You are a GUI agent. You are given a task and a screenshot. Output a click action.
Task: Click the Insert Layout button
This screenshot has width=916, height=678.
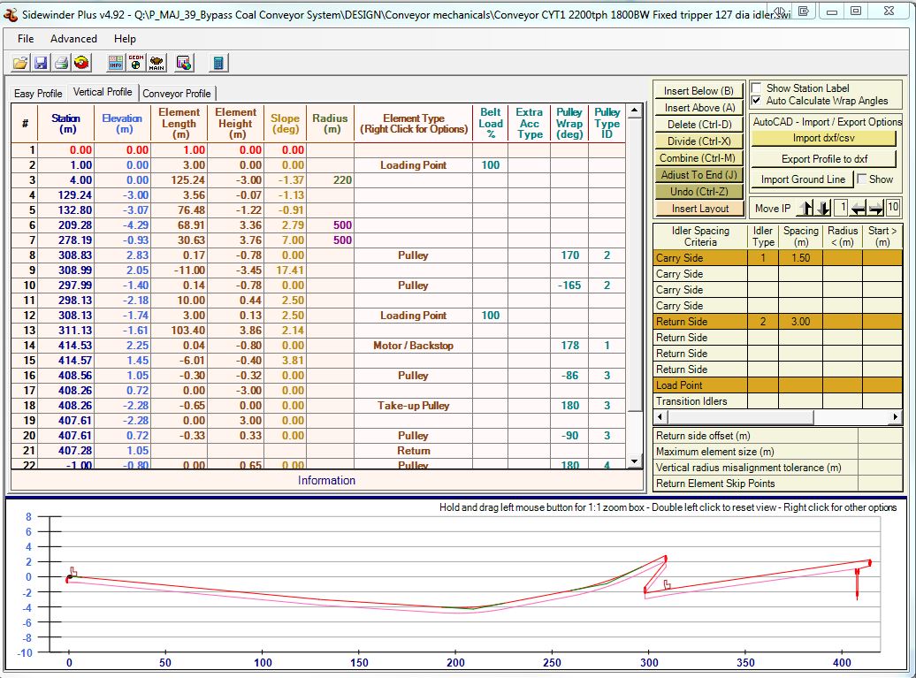[x=700, y=209]
